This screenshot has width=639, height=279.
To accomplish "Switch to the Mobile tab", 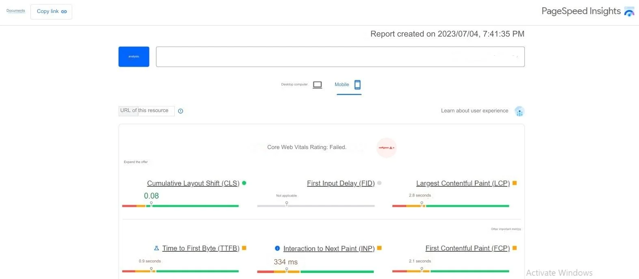I will coord(348,84).
